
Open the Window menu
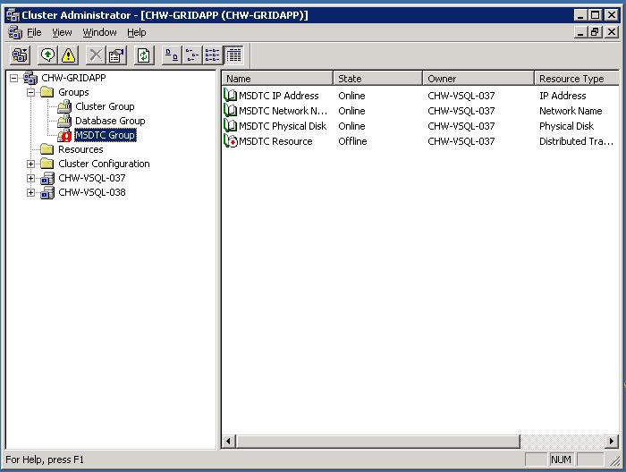[x=99, y=32]
